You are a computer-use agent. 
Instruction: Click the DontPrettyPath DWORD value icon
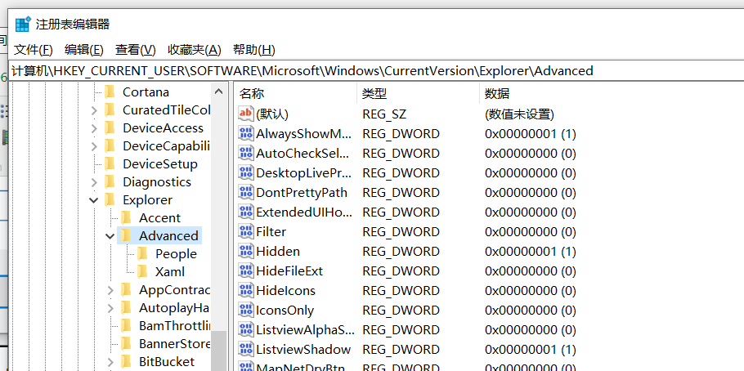point(246,193)
